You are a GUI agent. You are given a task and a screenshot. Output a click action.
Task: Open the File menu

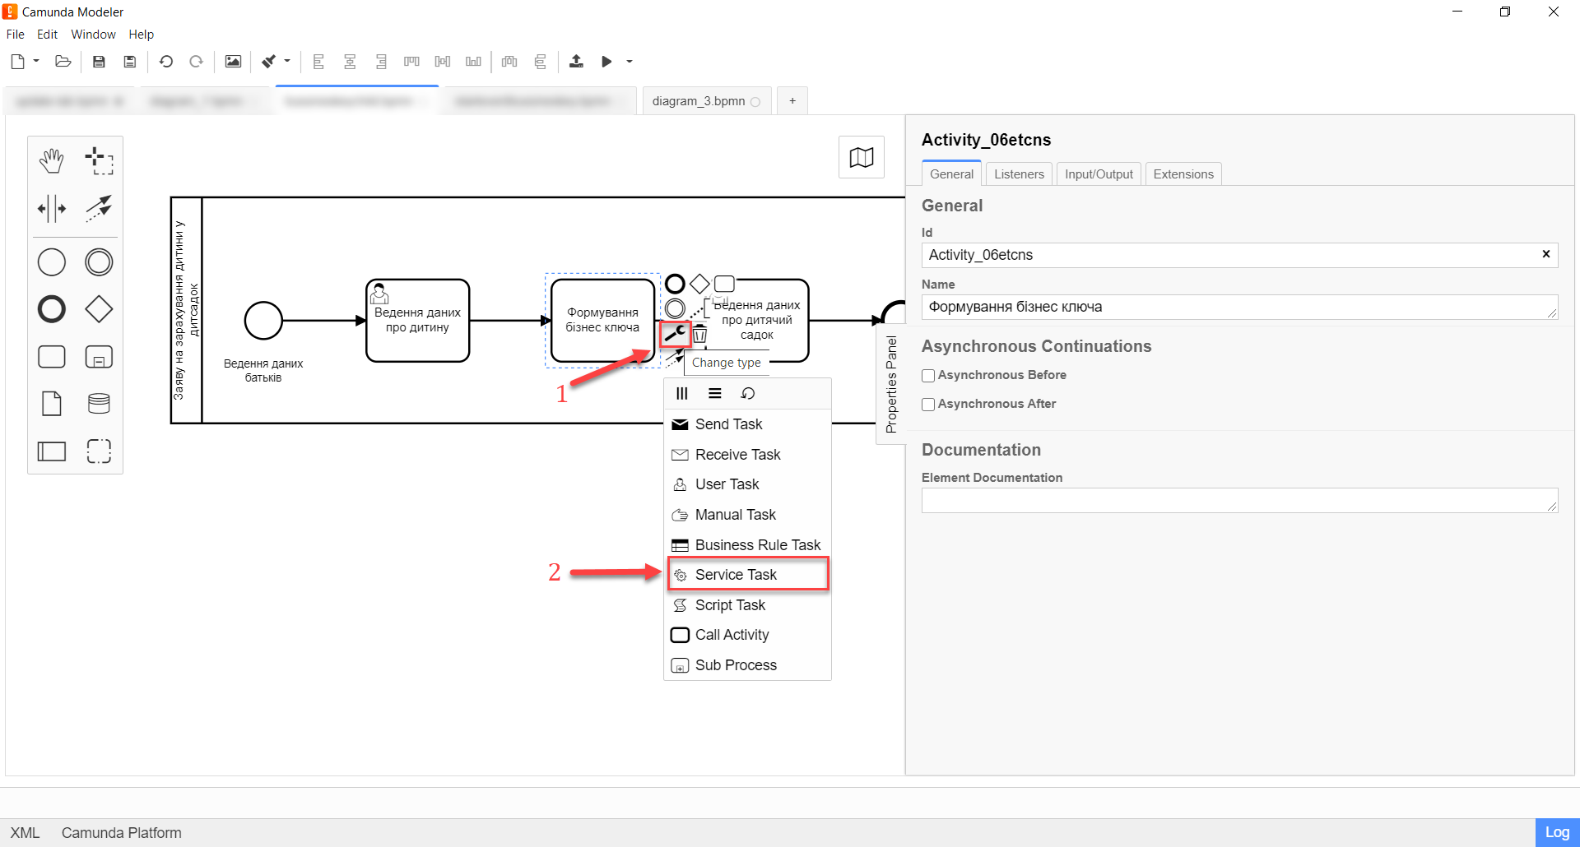coord(16,35)
